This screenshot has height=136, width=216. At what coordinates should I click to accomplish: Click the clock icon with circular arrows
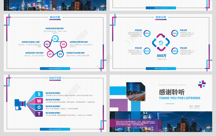161,42
